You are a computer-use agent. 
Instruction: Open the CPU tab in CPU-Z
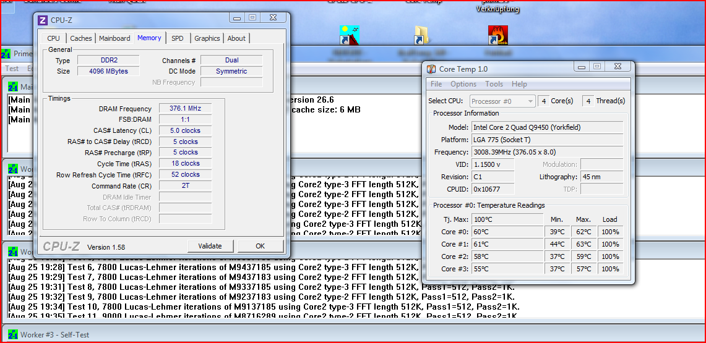53,38
